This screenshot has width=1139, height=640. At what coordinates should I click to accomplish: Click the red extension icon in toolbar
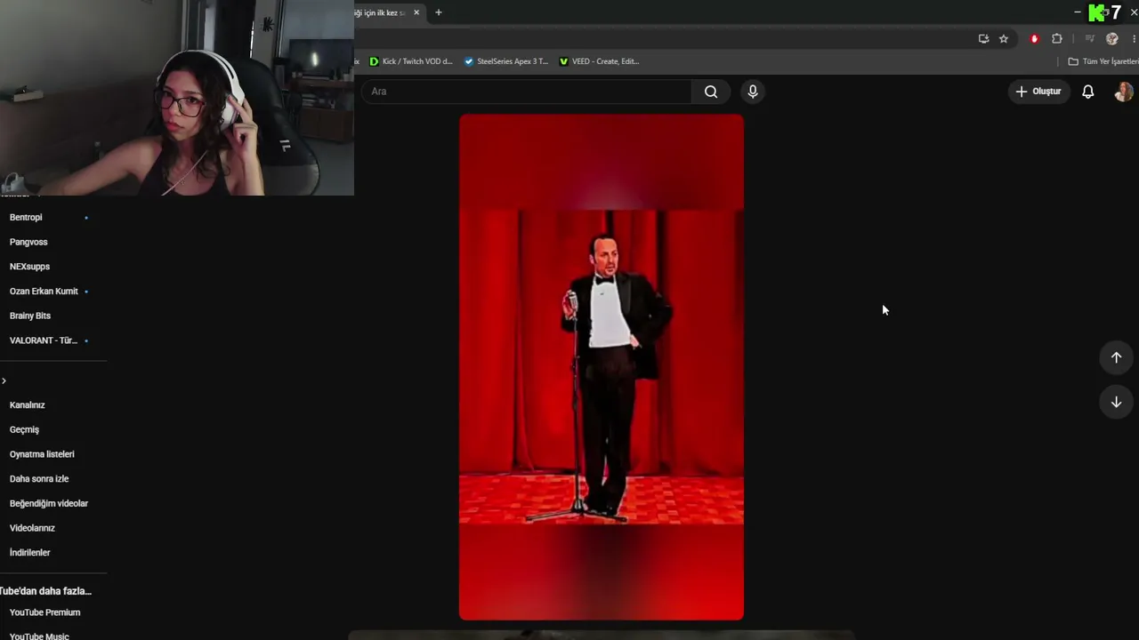[1034, 39]
